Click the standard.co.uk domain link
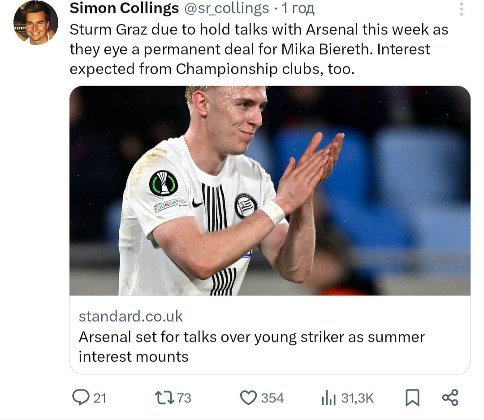Viewport: 484px width, 420px height. [130, 316]
